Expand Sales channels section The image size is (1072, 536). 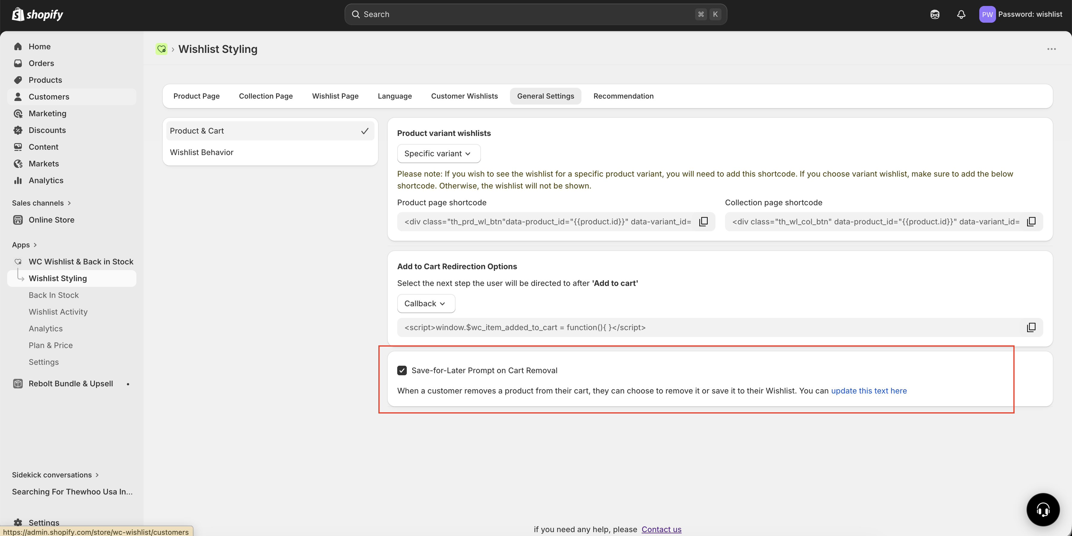(x=42, y=203)
